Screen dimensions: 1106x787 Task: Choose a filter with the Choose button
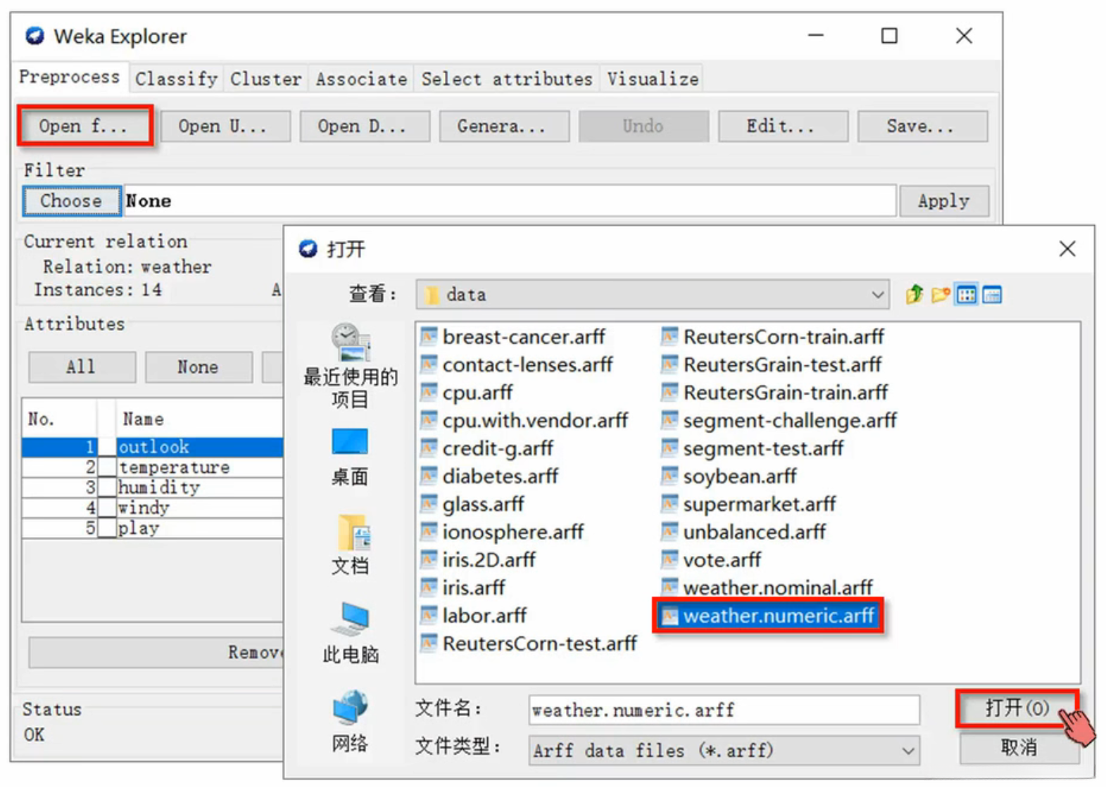[71, 201]
